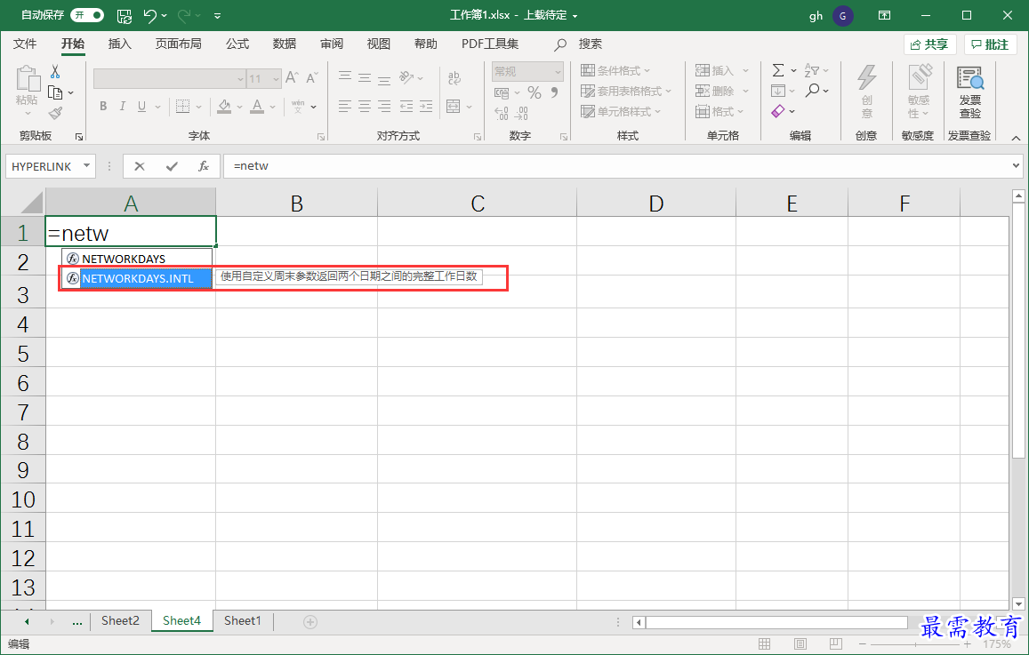Open the 套用表格格式 dropdown

click(626, 92)
